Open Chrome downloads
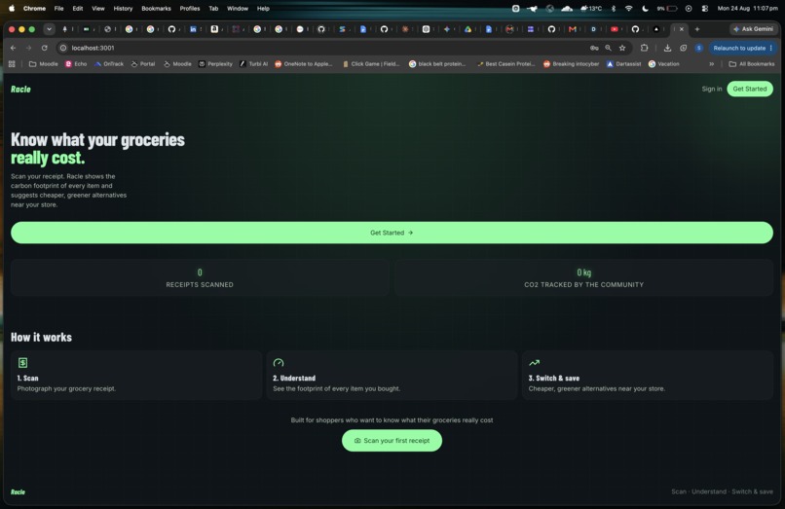The image size is (785, 509). 667,48
